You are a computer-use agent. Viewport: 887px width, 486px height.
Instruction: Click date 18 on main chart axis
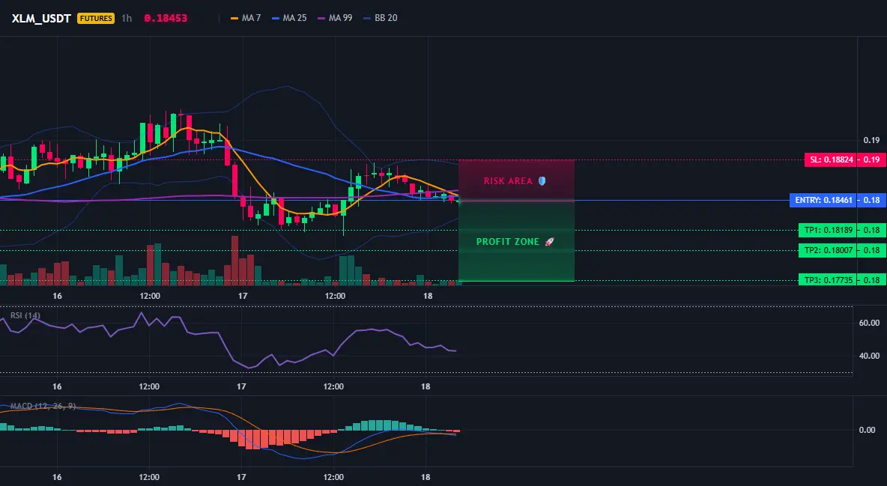(x=428, y=296)
